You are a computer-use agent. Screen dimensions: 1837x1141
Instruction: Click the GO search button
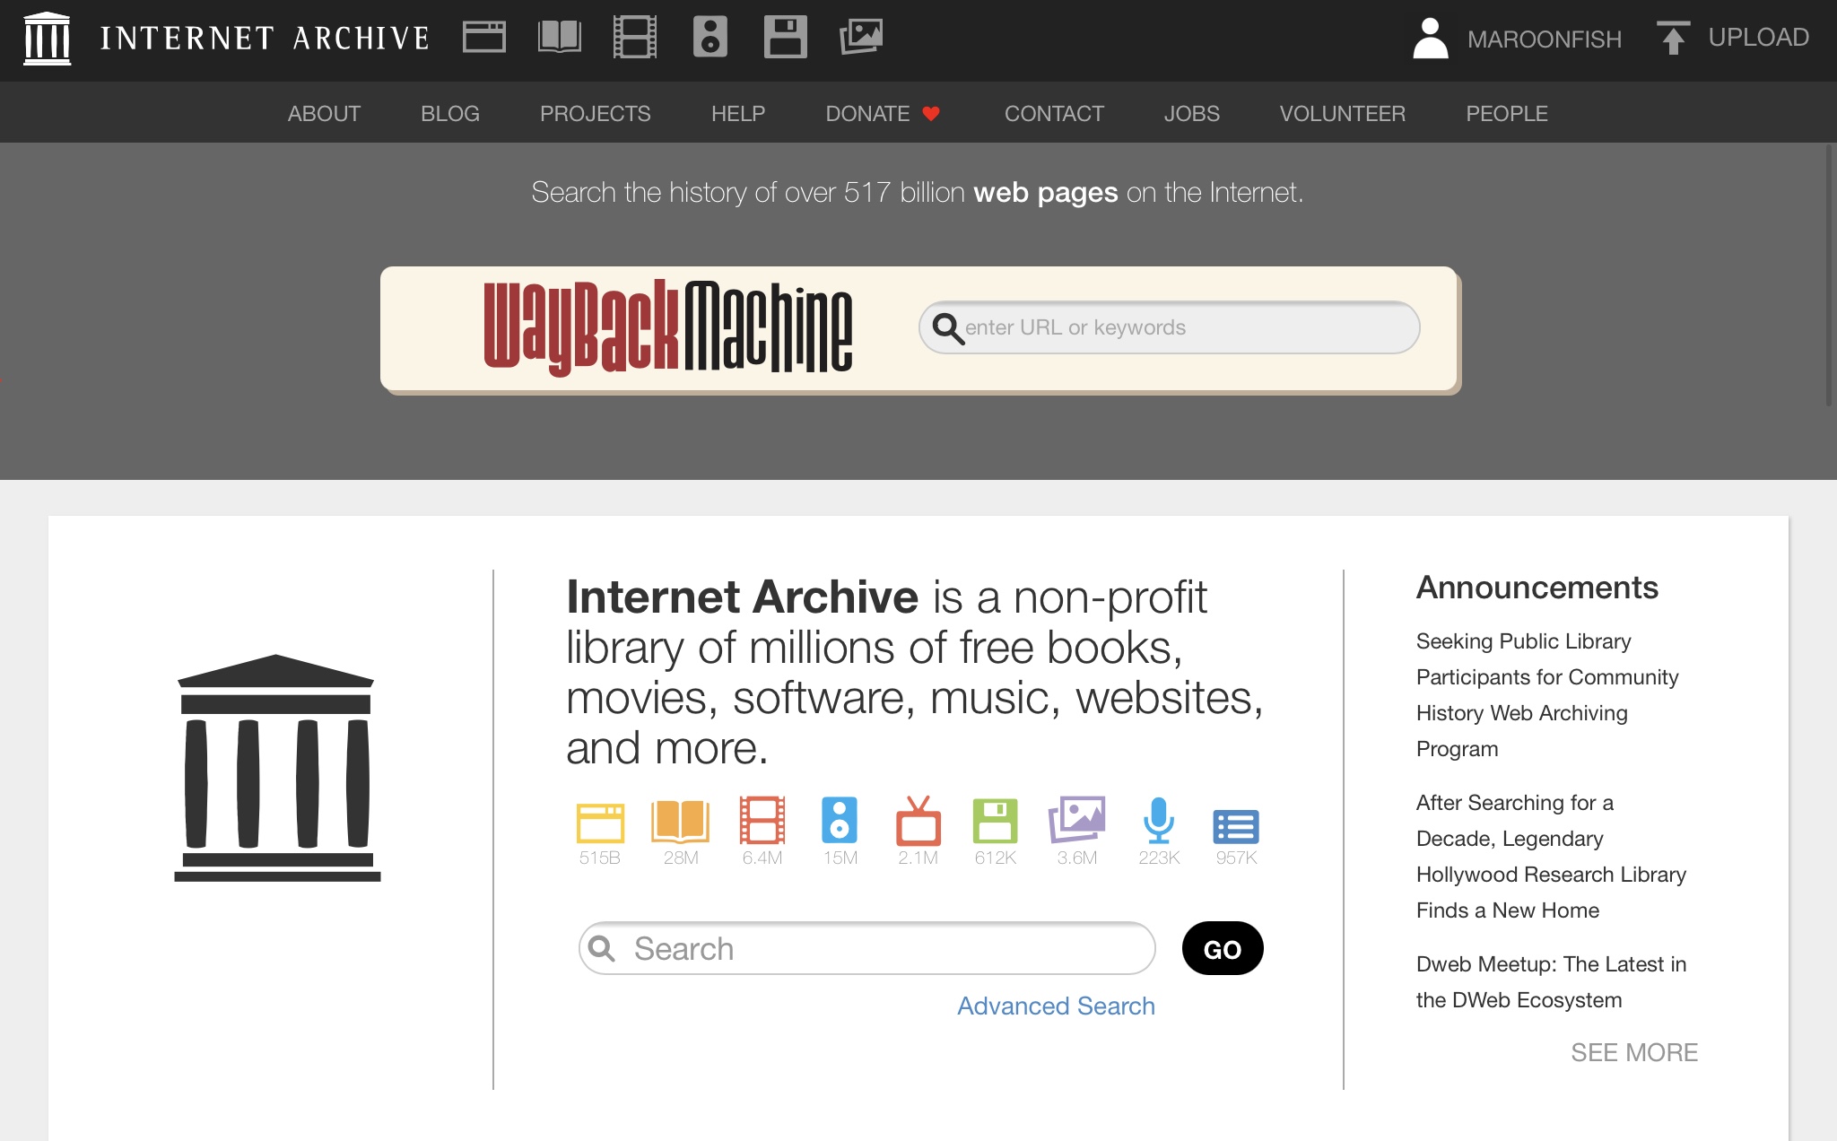point(1223,948)
